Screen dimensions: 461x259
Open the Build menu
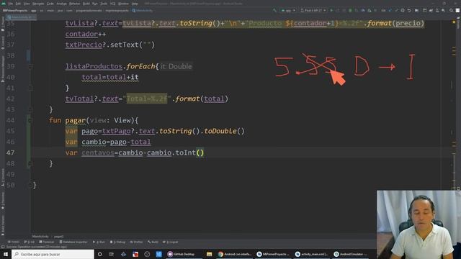pos(86,4)
